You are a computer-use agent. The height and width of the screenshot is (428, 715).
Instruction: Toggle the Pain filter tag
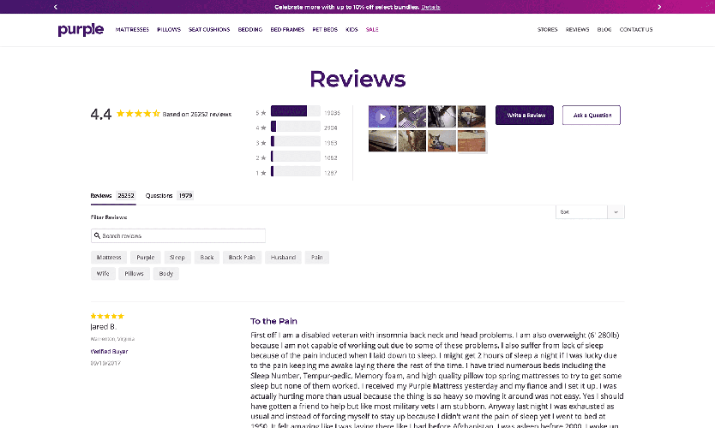tap(317, 258)
